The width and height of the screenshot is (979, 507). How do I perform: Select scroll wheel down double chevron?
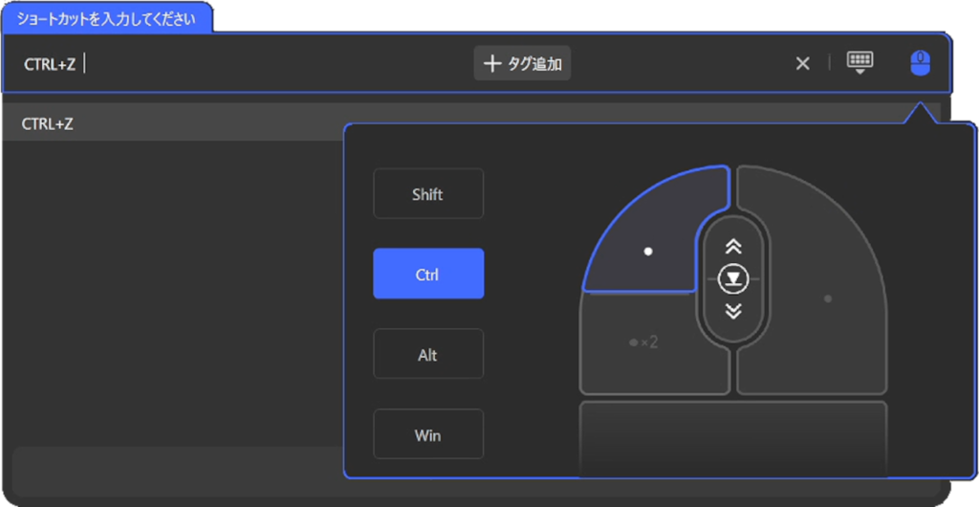pyautogui.click(x=733, y=310)
